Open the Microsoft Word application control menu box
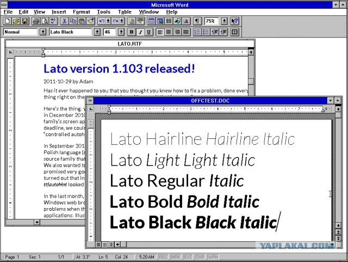 click(4, 4)
